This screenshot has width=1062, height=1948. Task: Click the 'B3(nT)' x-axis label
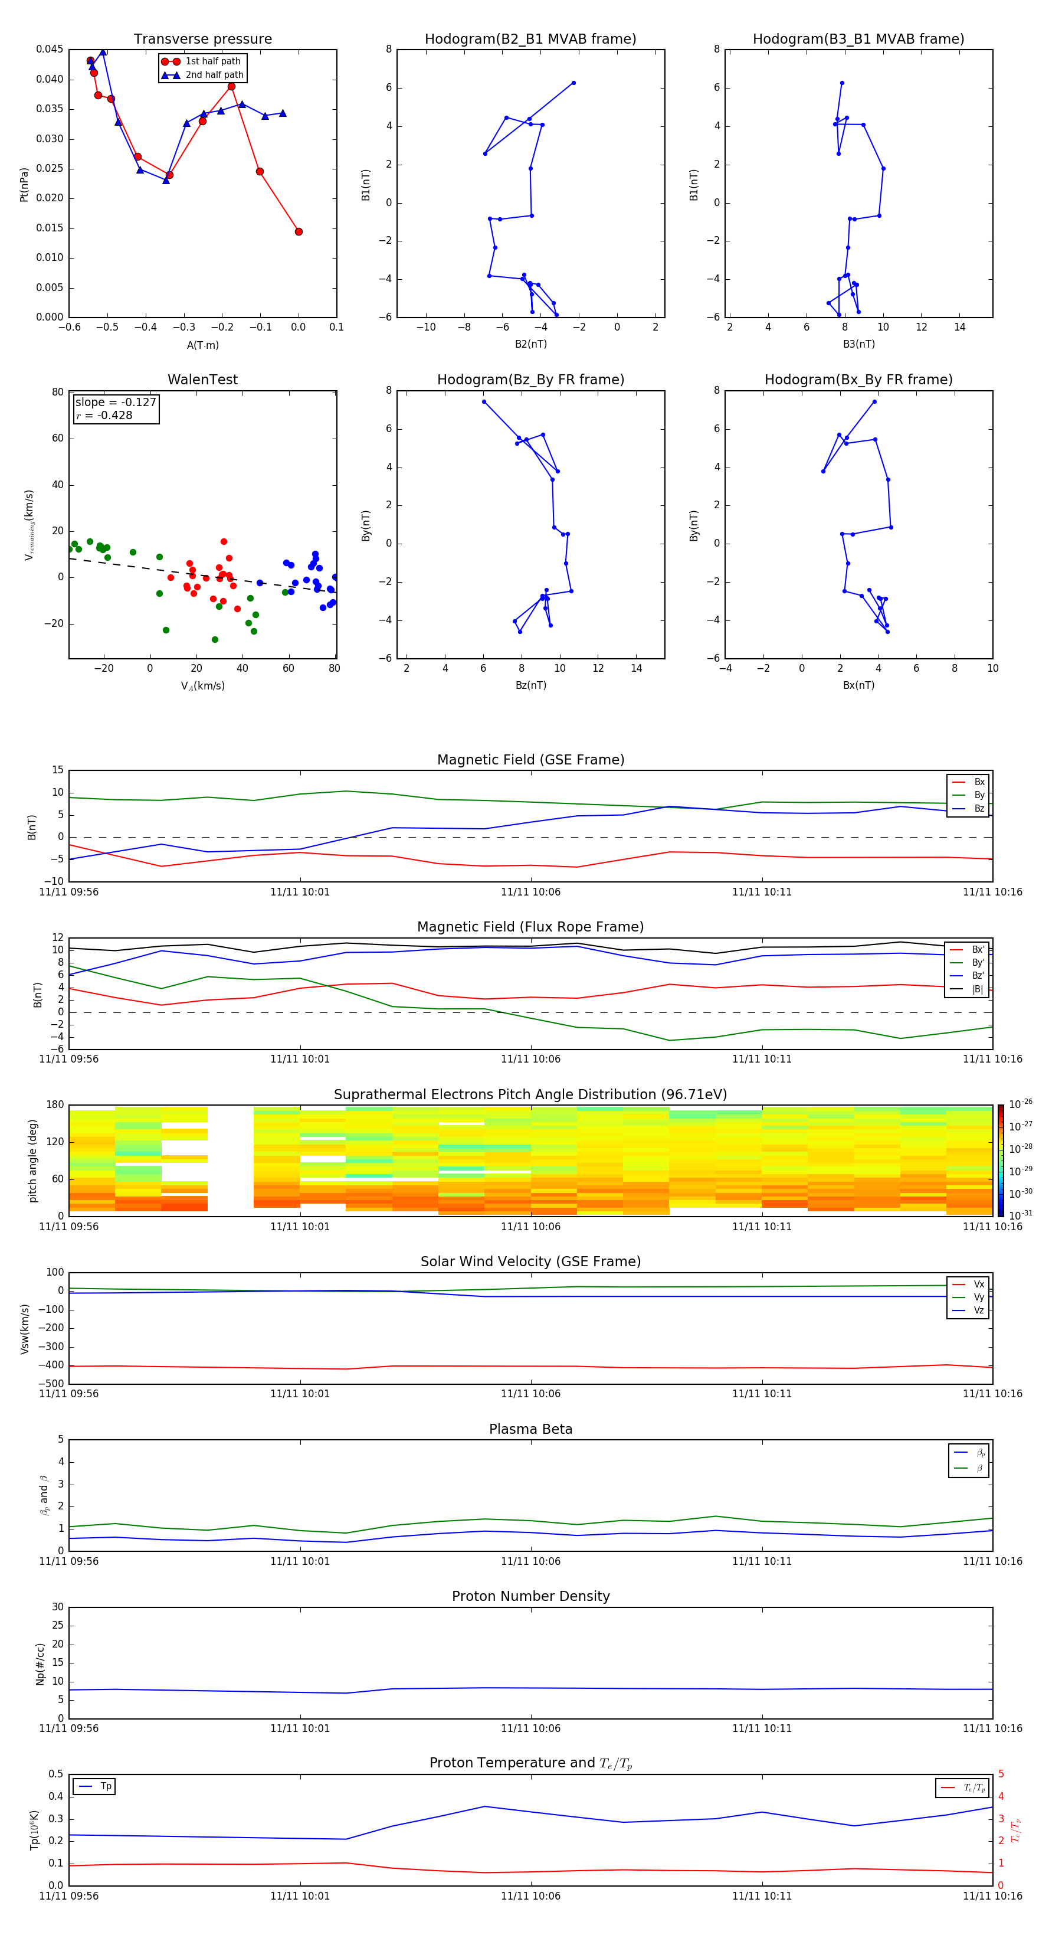pos(858,344)
